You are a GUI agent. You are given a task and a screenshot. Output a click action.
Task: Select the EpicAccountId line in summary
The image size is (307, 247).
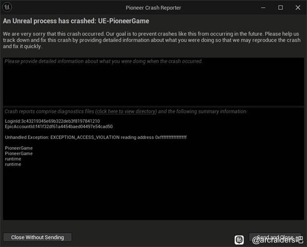coord(59,127)
